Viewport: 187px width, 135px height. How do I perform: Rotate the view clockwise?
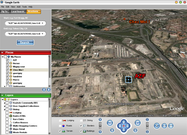(138, 123)
